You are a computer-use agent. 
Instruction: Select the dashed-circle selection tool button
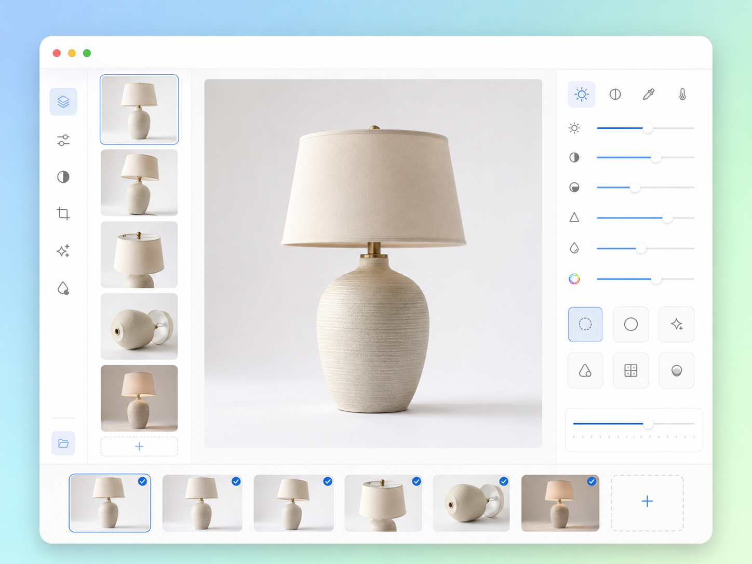click(x=585, y=324)
